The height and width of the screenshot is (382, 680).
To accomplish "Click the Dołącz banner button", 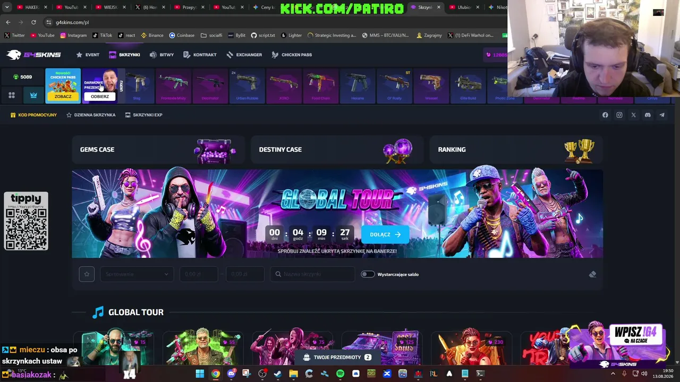I will click(x=385, y=235).
